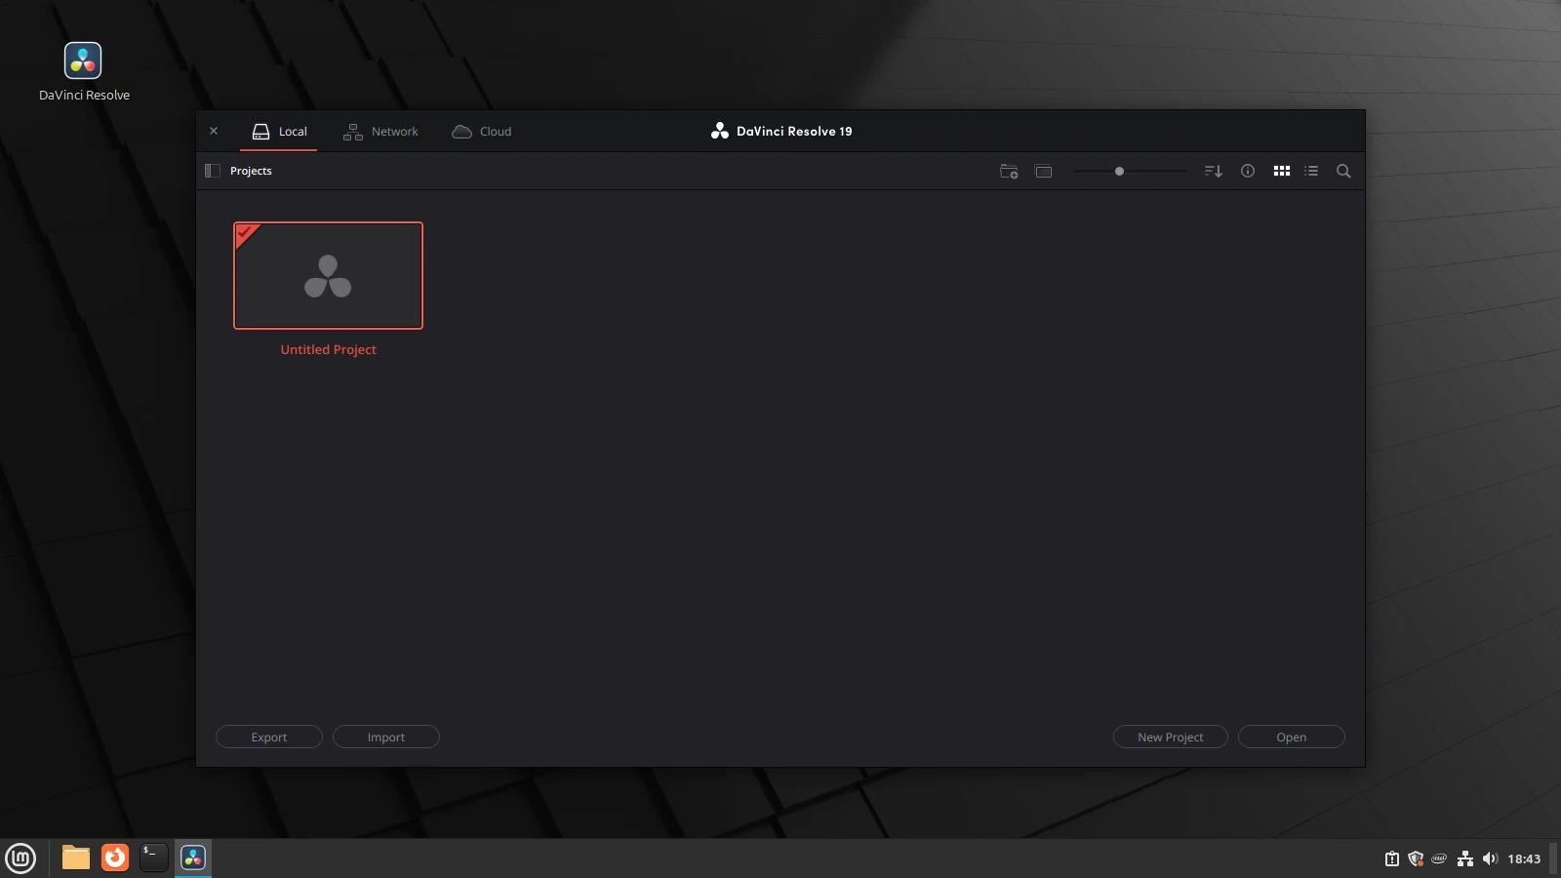Toggle the project libraries sidebar panel
The width and height of the screenshot is (1561, 878).
(213, 171)
